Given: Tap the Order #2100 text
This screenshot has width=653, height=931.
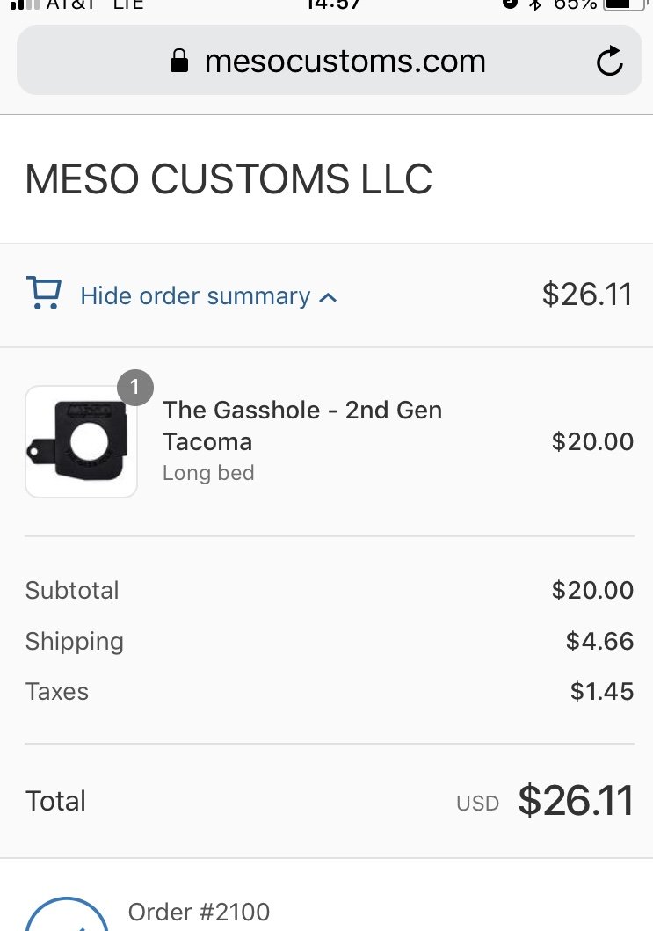Looking at the screenshot, I should (199, 912).
